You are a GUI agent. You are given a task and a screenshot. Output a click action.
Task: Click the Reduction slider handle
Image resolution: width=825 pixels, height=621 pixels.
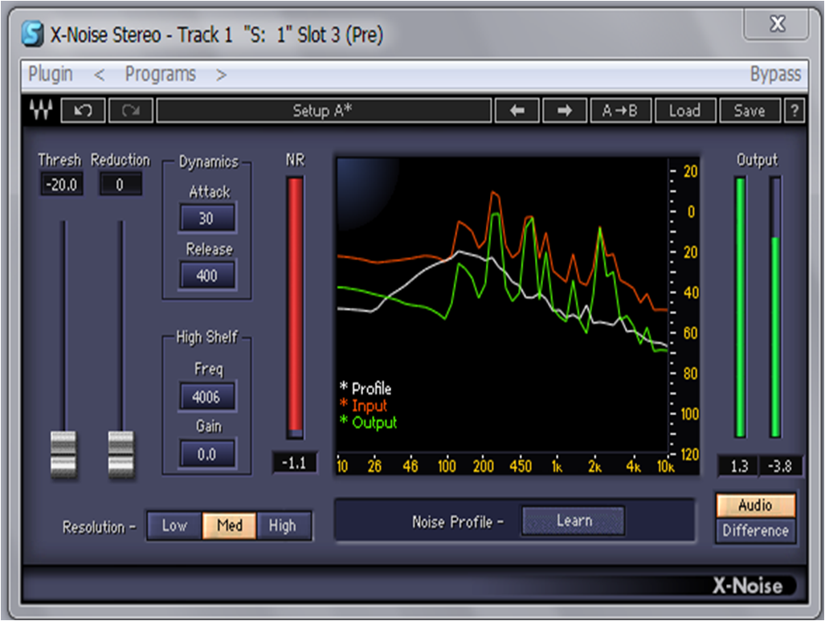click(x=121, y=454)
